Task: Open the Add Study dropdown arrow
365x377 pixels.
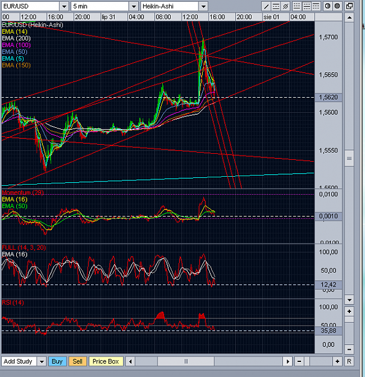Action: 42,361
